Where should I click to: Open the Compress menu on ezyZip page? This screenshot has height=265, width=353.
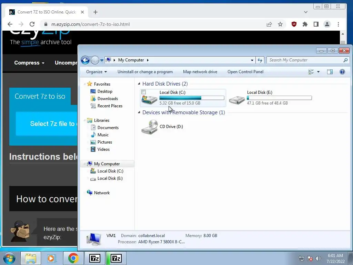pos(29,63)
